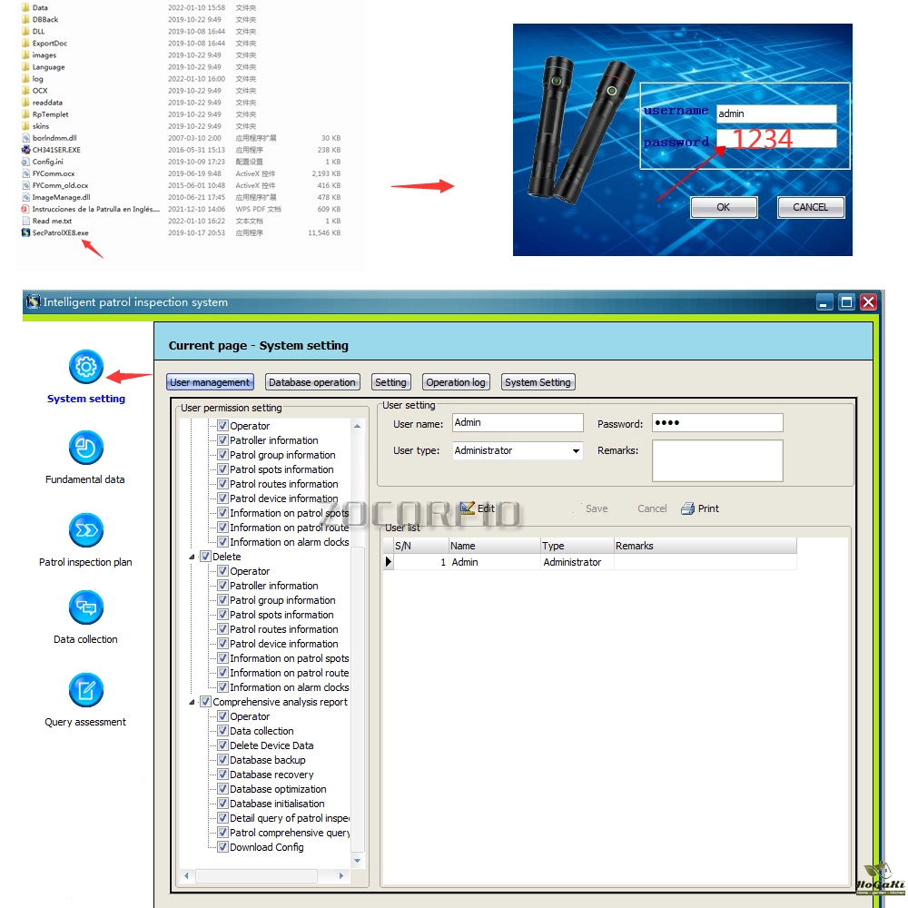Viewport: 908px width, 908px height.
Task: Open Data collection sidebar icon
Action: point(86,608)
